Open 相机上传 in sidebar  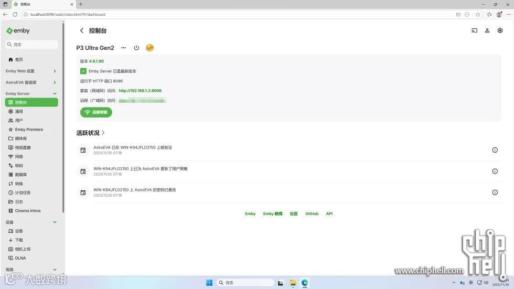tap(31, 249)
